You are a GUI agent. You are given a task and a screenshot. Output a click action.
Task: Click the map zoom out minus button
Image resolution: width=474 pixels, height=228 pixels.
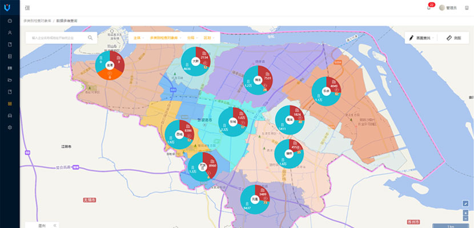(x=465, y=218)
